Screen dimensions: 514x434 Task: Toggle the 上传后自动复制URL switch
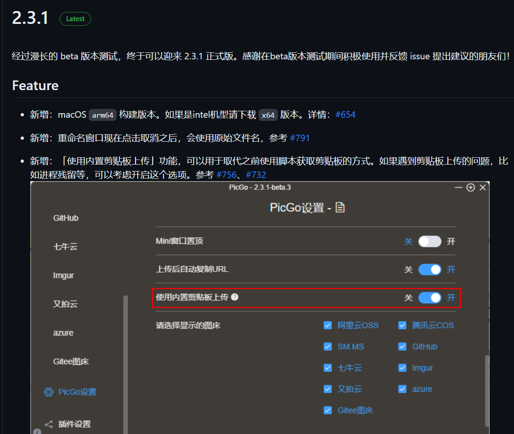click(430, 270)
